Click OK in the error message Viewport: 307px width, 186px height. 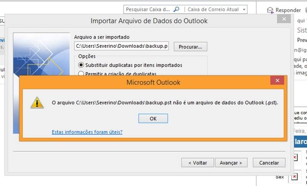153,119
